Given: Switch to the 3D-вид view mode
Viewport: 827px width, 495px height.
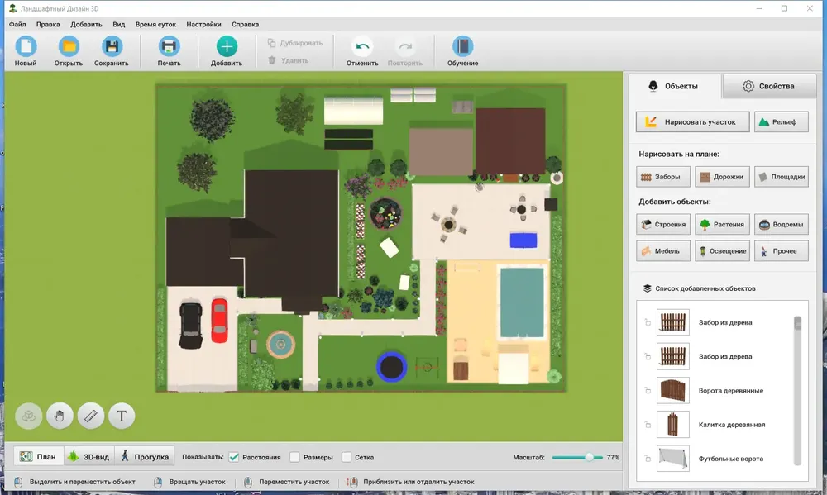Looking at the screenshot, I should [89, 456].
